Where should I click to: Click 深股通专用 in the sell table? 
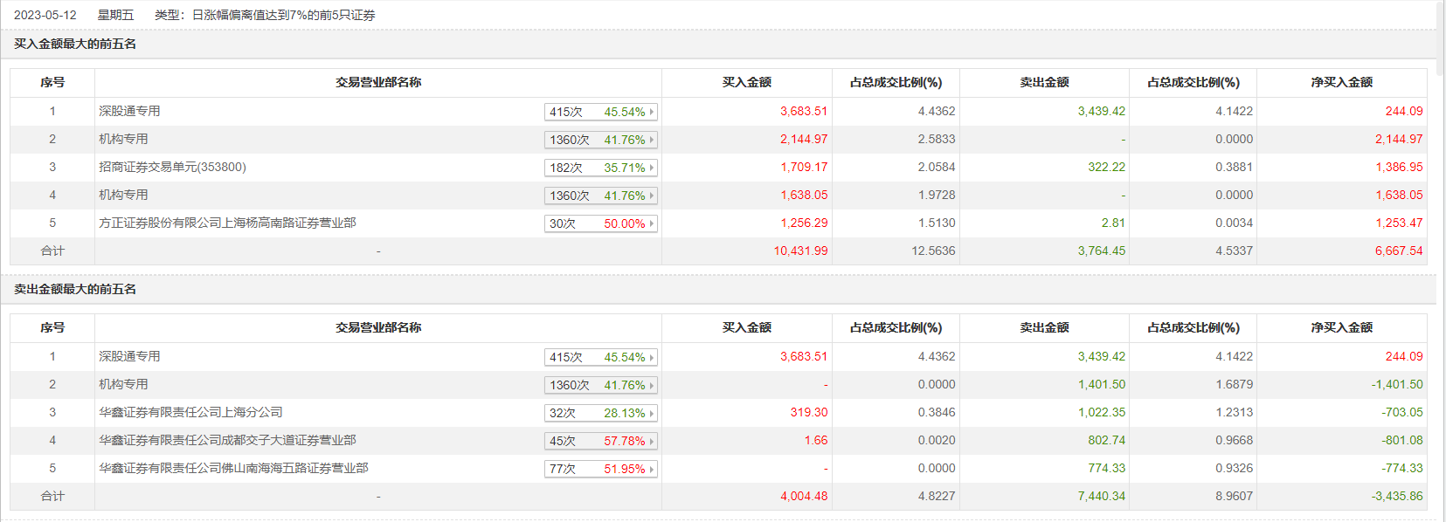pyautogui.click(x=129, y=356)
